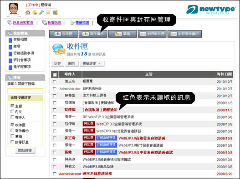240x179 pixels.
Task: Click the 開始搜尋 button
Action: coord(25,150)
